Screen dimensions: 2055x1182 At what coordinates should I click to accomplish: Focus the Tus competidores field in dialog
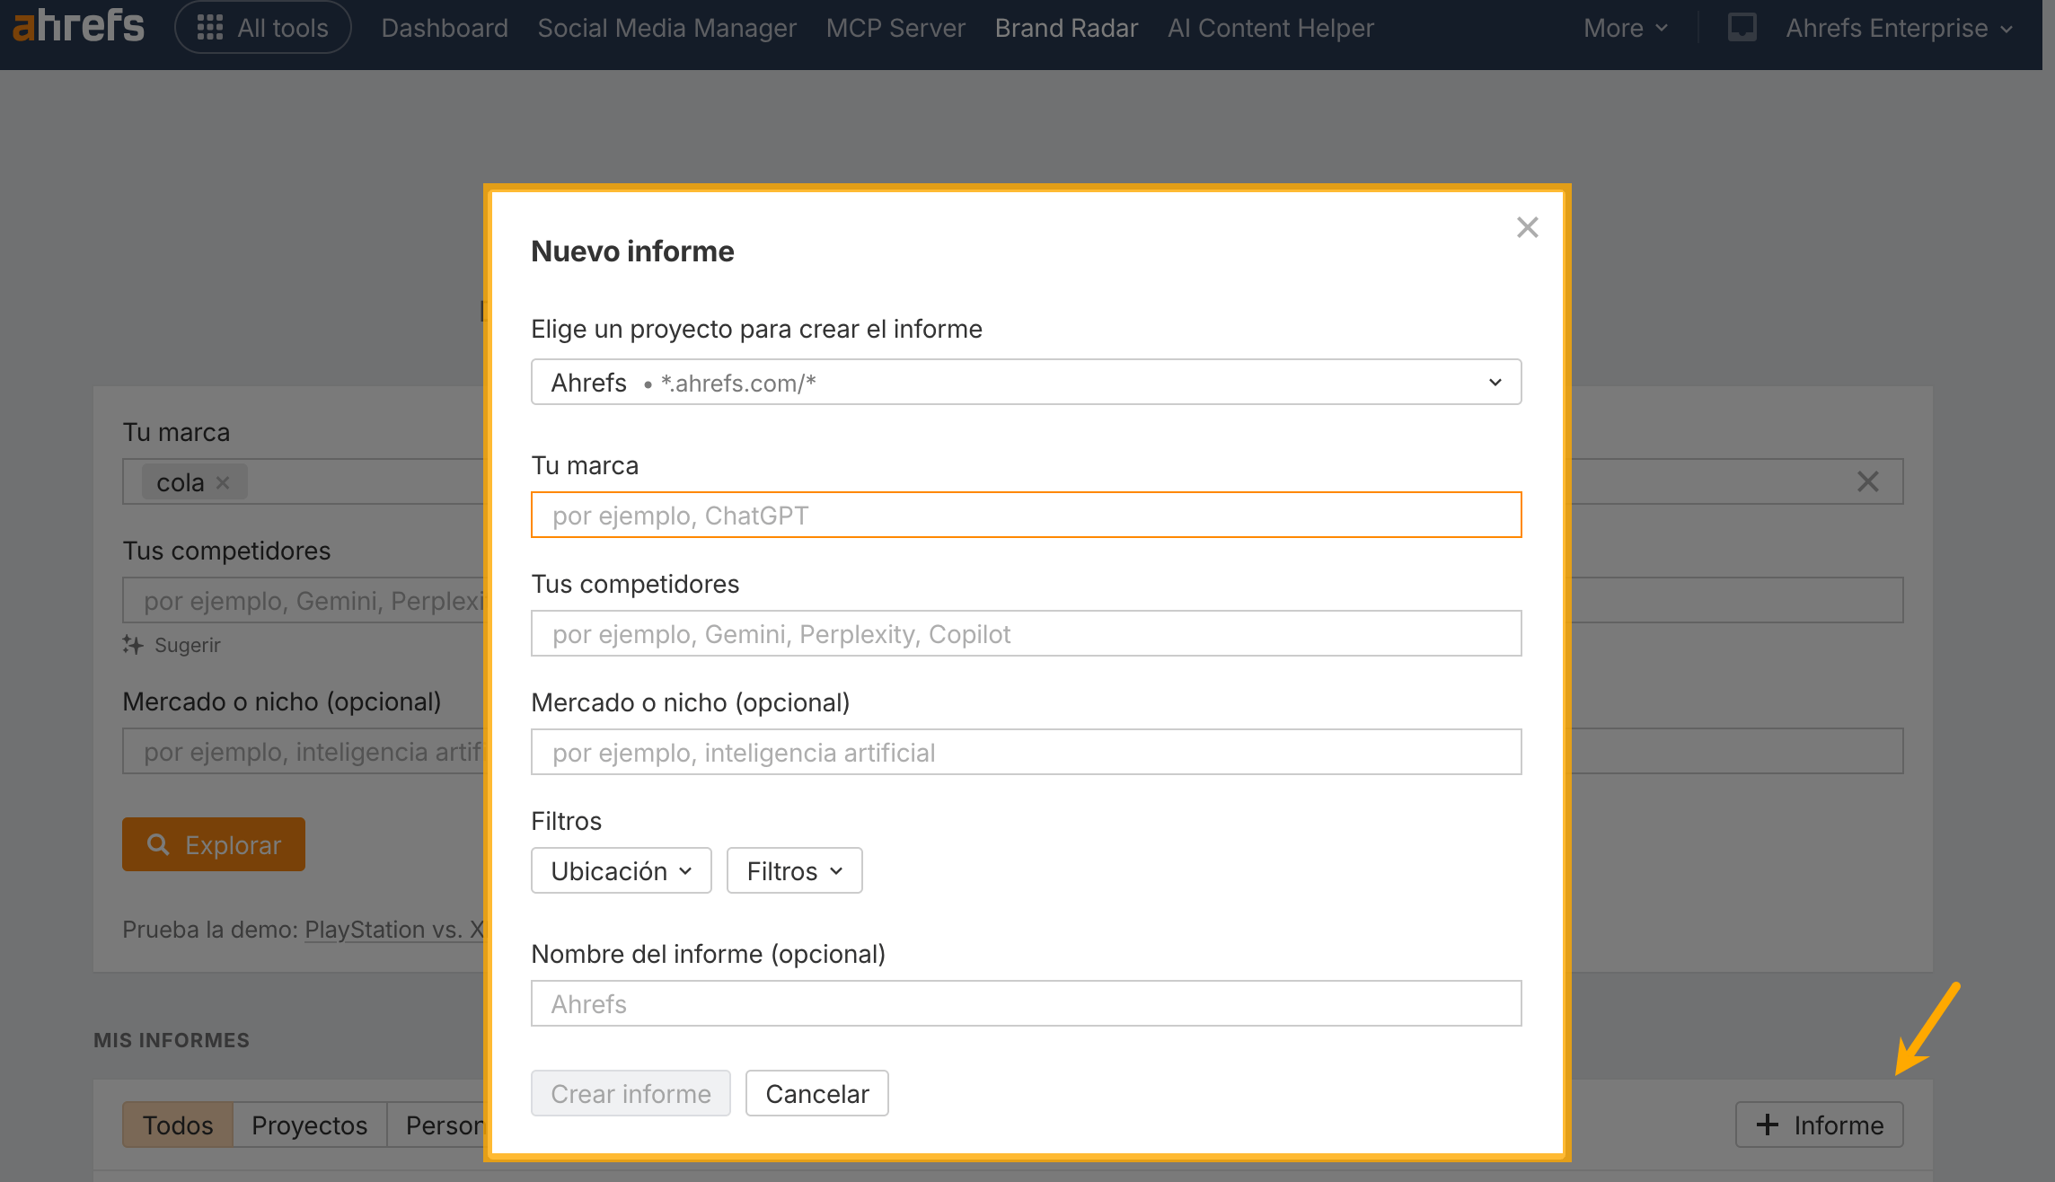click(1026, 634)
